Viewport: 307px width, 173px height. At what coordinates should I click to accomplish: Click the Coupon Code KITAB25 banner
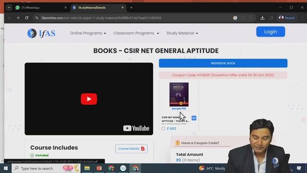223,75
